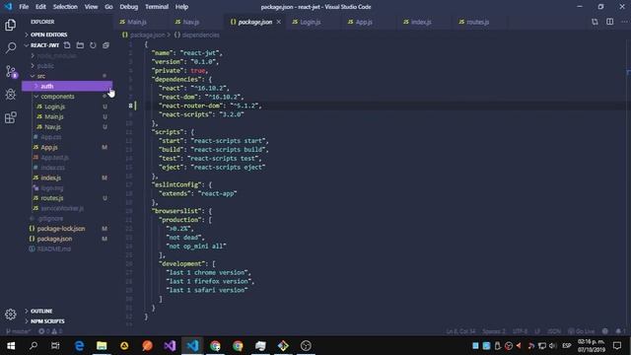Change Spaces: 2 indentation setting
631x355 pixels.
point(494,331)
